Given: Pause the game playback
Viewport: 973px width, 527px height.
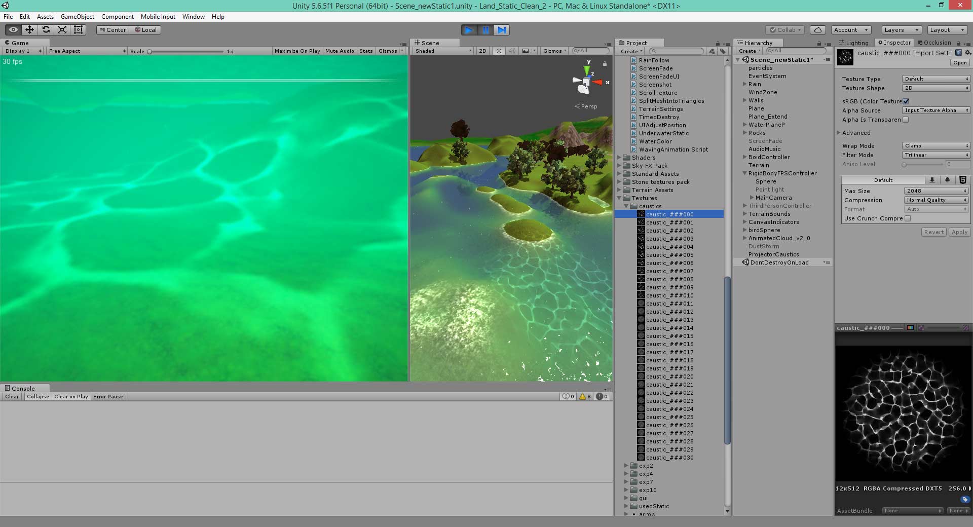Looking at the screenshot, I should (485, 30).
